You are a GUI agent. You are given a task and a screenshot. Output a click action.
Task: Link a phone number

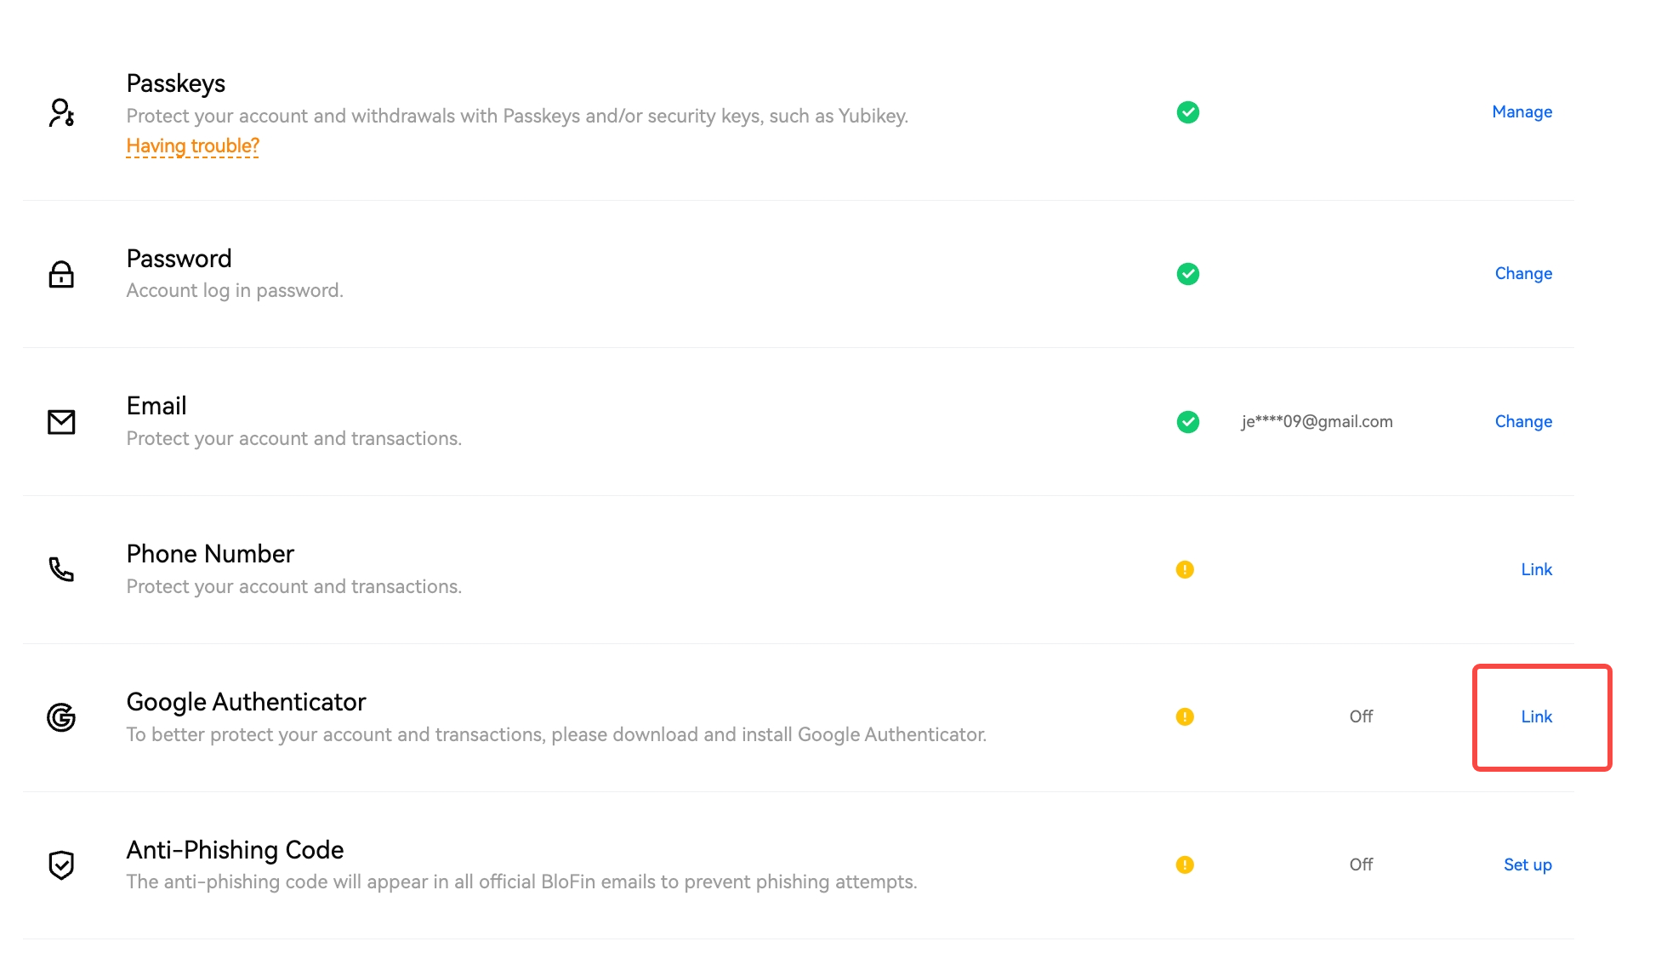(x=1537, y=569)
